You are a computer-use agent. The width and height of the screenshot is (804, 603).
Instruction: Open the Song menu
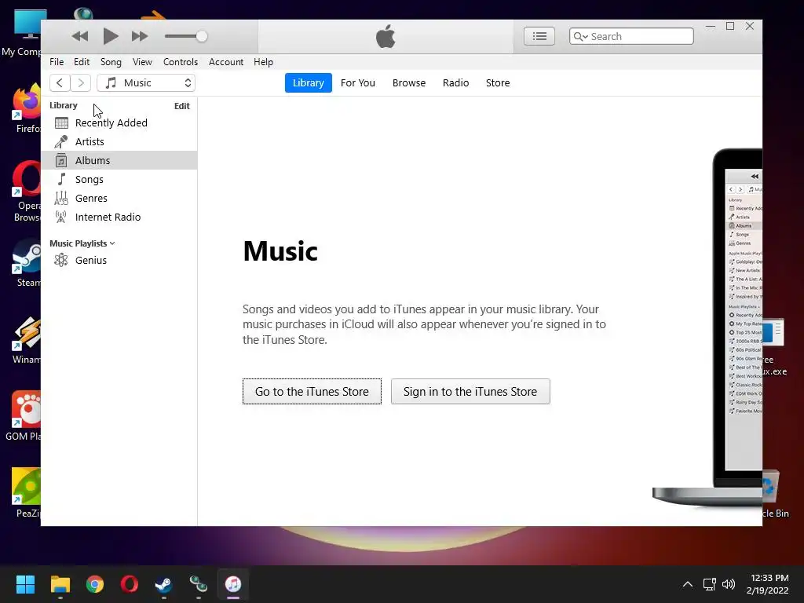click(111, 62)
